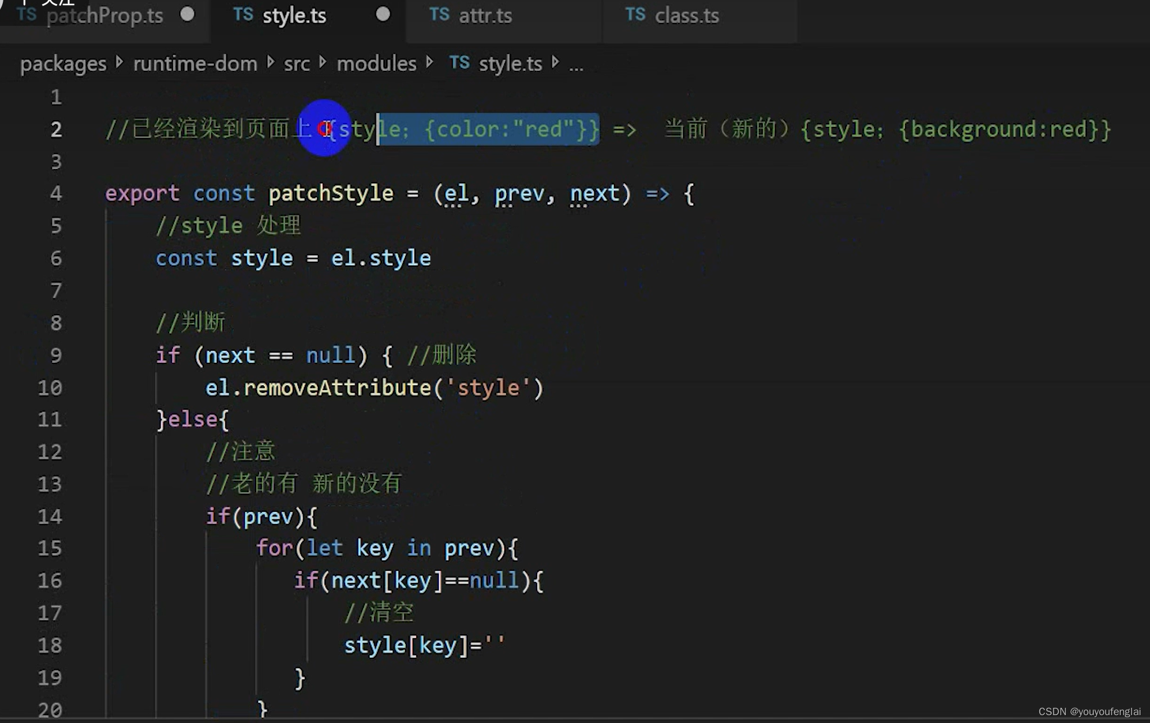This screenshot has height=723, width=1150.
Task: Switch to the class.ts tab
Action: (687, 16)
